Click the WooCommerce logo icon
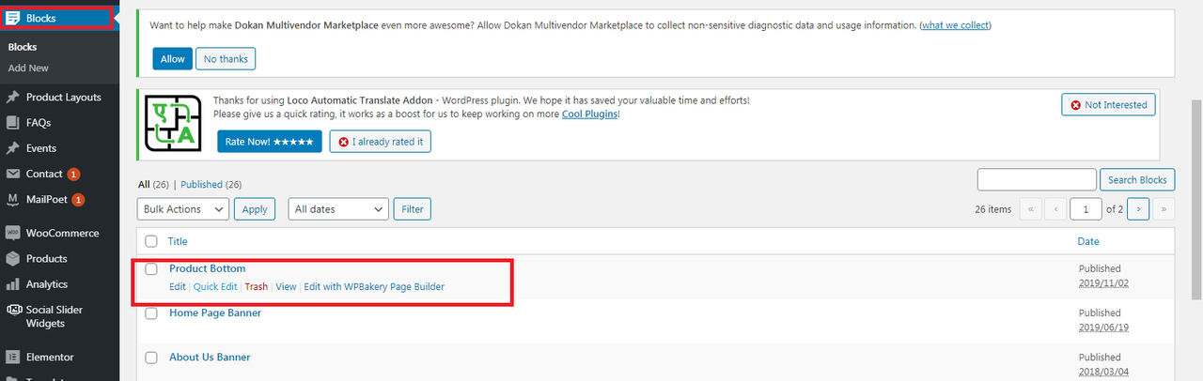This screenshot has width=1203, height=381. 13,233
